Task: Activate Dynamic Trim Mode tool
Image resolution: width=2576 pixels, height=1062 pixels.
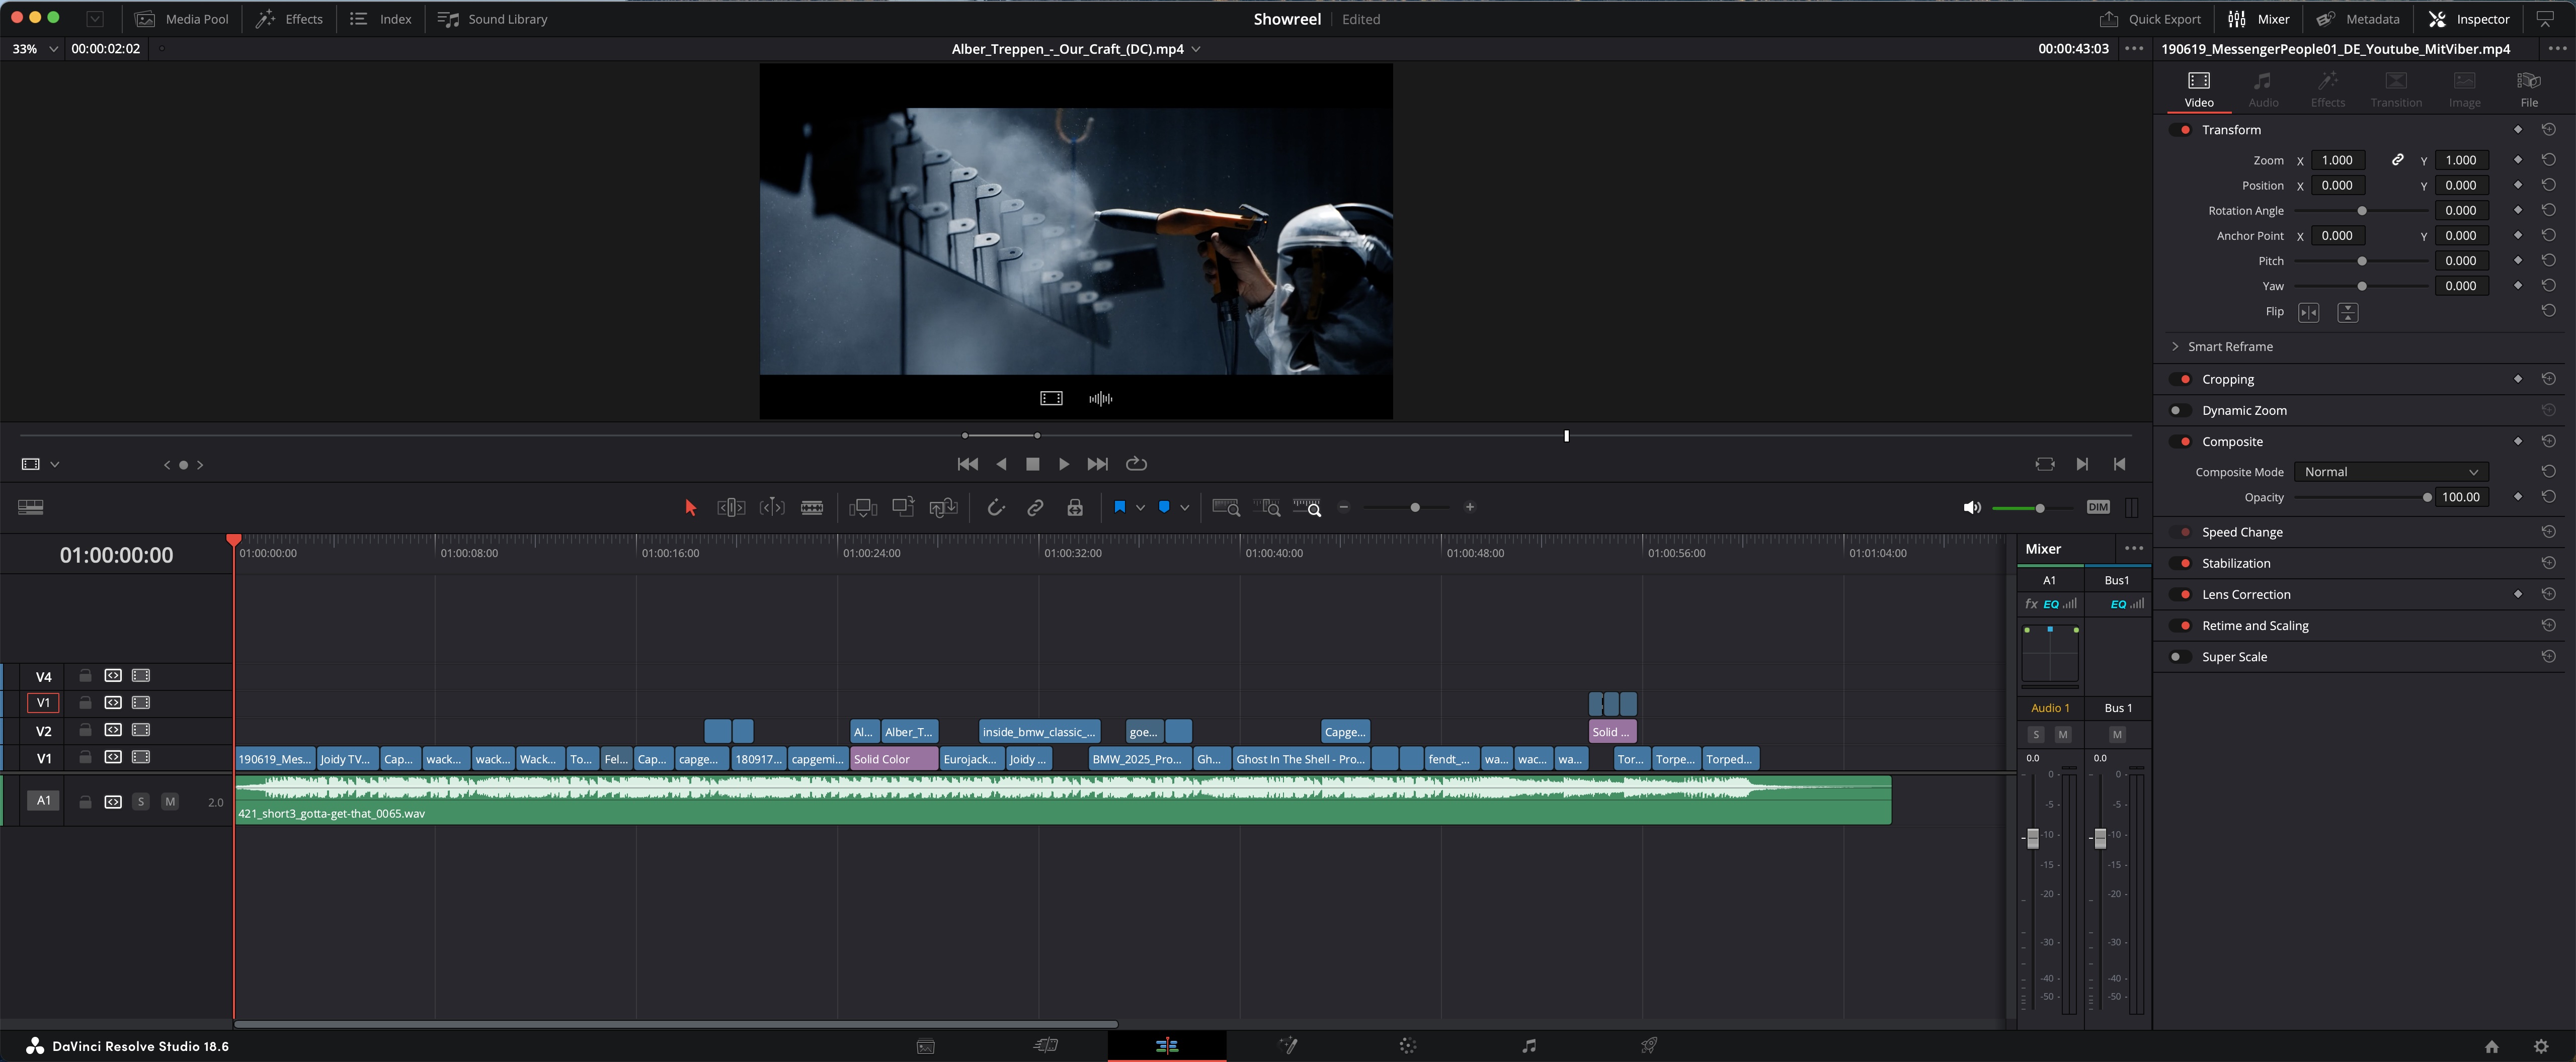Action: (772, 507)
